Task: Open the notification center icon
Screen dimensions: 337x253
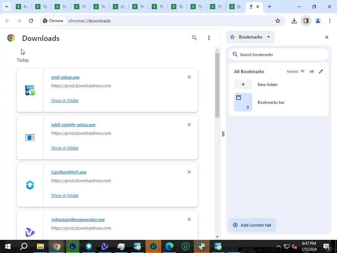Action: pos(327,246)
